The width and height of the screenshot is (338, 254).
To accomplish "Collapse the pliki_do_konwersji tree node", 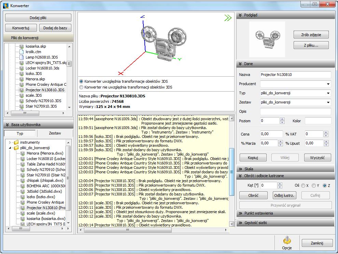I will tap(10, 148).
